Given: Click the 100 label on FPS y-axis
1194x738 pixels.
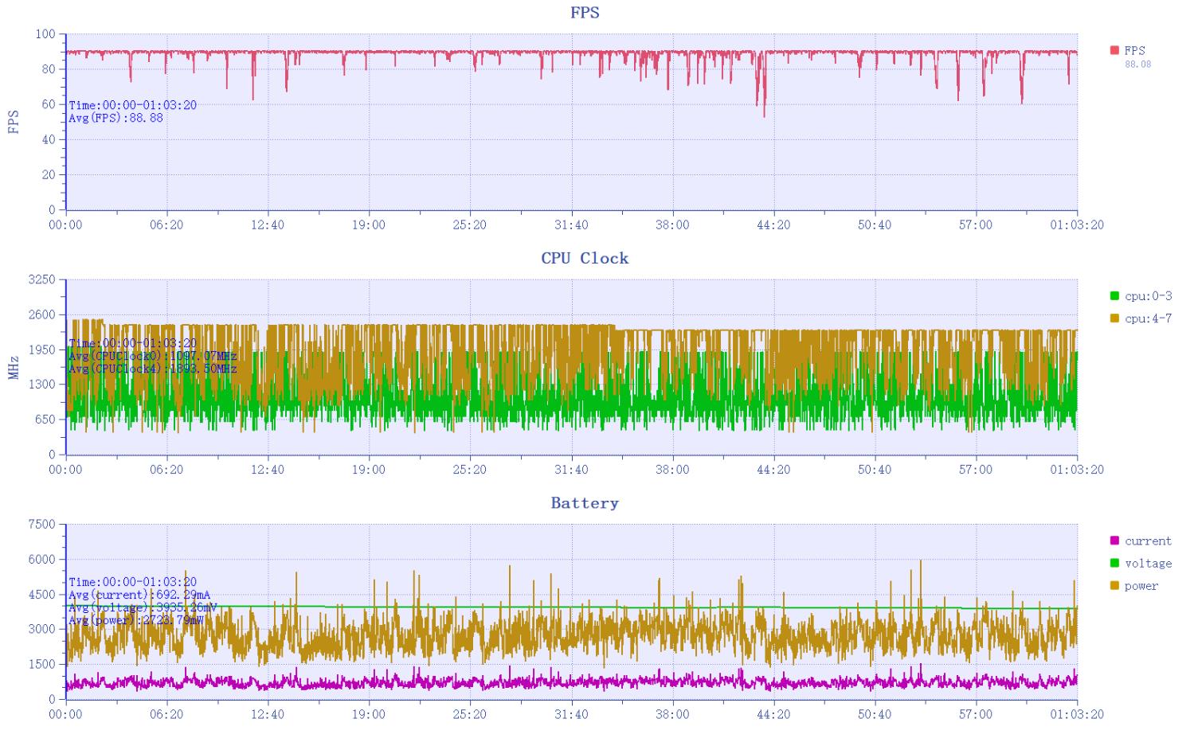Looking at the screenshot, I should click(45, 34).
